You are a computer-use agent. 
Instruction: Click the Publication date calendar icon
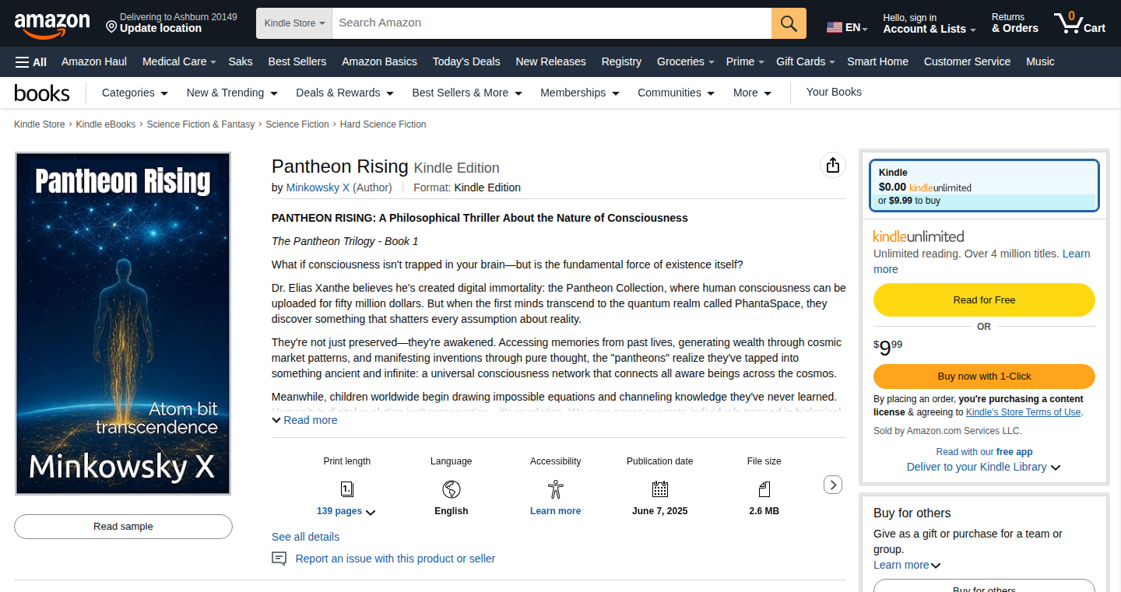pyautogui.click(x=660, y=489)
